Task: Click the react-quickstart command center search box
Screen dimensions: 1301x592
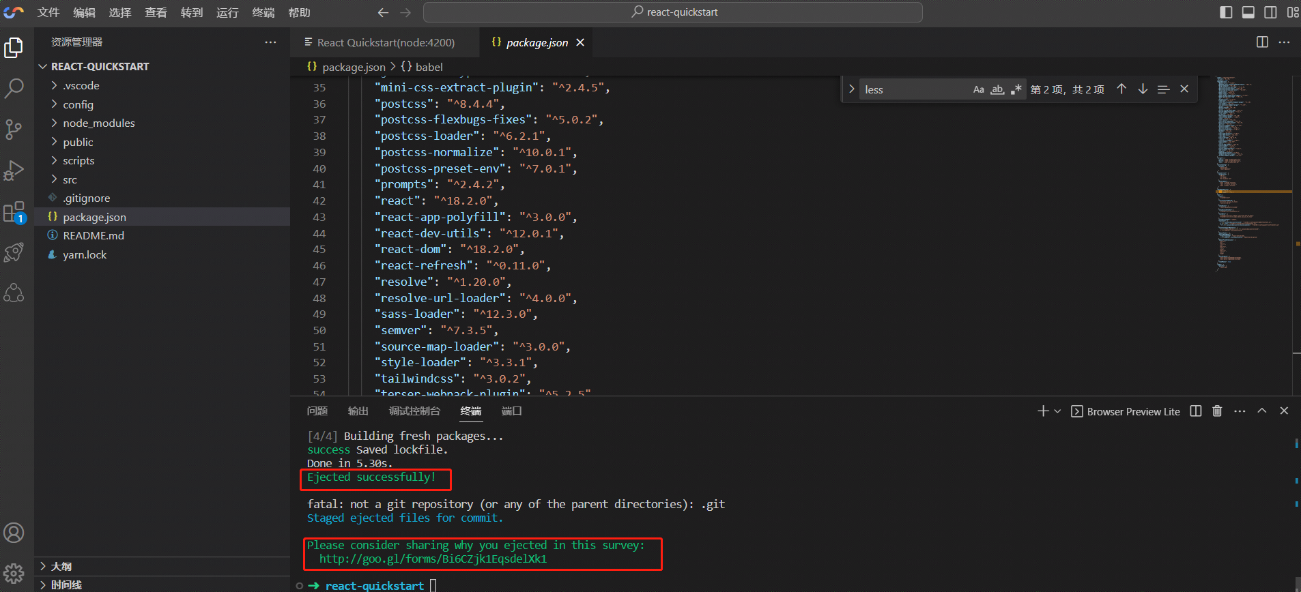Action: [x=672, y=12]
